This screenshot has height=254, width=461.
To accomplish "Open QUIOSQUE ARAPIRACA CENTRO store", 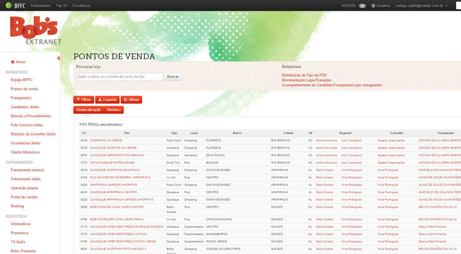I will click(113, 192).
